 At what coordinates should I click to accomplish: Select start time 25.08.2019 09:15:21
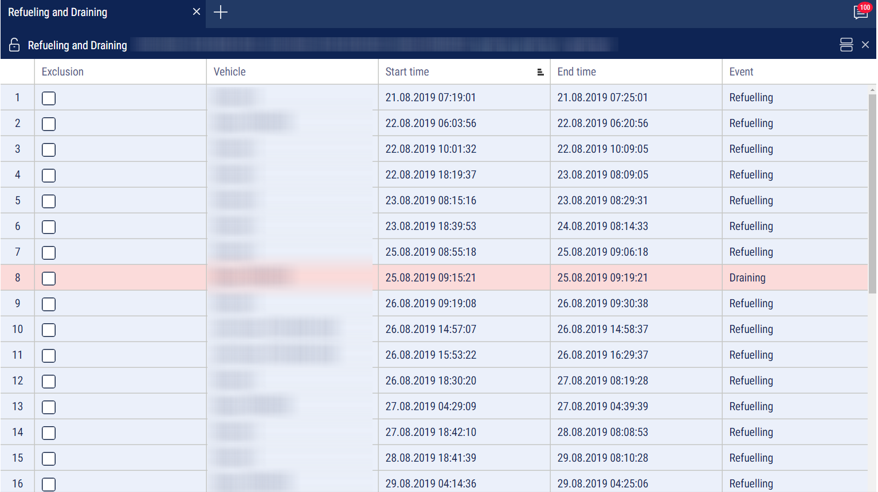click(430, 277)
